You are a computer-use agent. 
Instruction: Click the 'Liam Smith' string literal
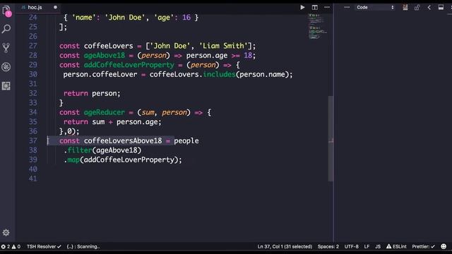223,46
